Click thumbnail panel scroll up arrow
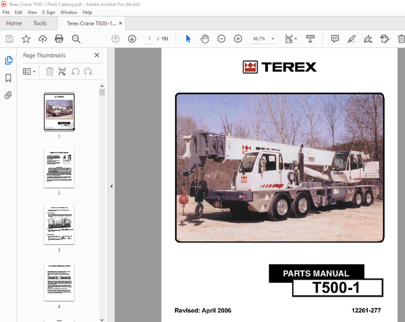Image resolution: width=405 pixels, height=322 pixels. click(x=102, y=86)
